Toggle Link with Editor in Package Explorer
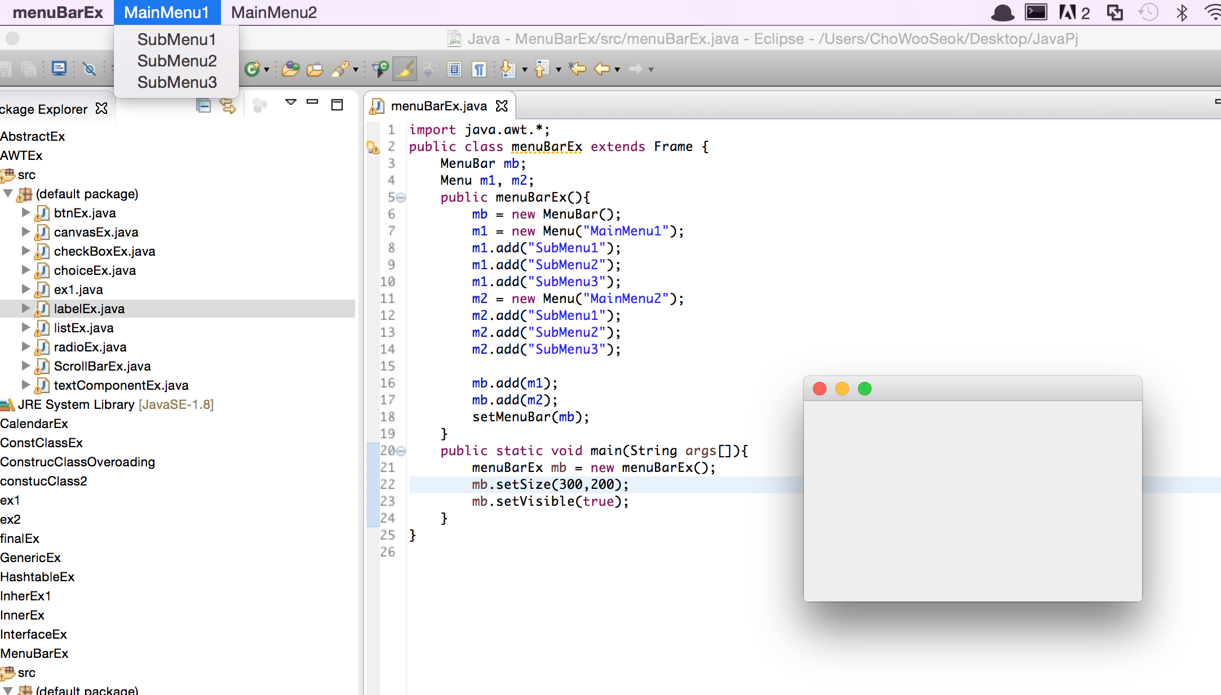 [x=228, y=105]
